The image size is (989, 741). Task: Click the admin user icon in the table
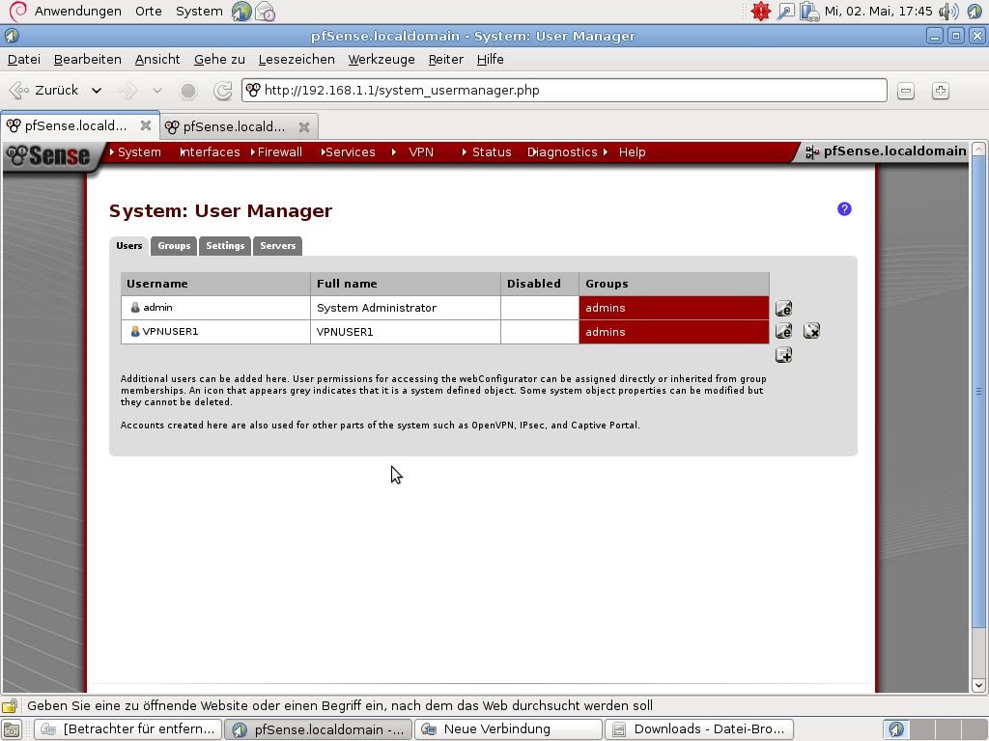pyautogui.click(x=135, y=308)
